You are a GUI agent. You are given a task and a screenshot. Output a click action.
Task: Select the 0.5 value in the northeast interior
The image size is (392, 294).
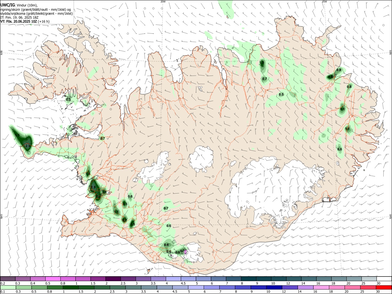[x=281, y=95]
